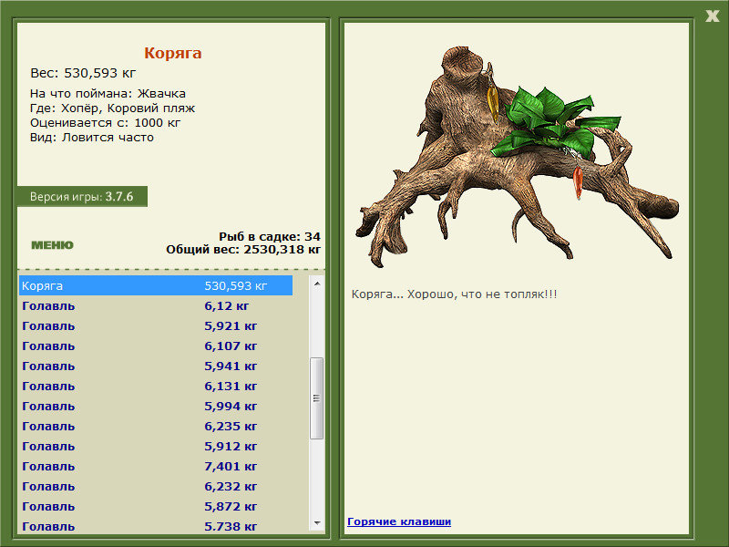The width and height of the screenshot is (729, 547).
Task: Click the Версия игры 3.7.6 label
Action: pos(82,196)
